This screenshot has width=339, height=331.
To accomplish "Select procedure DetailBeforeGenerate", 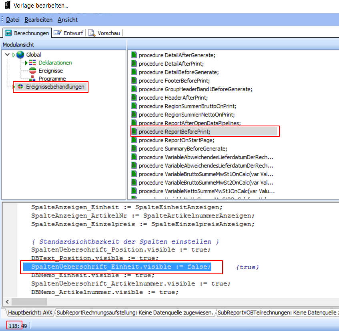I will pos(179,72).
